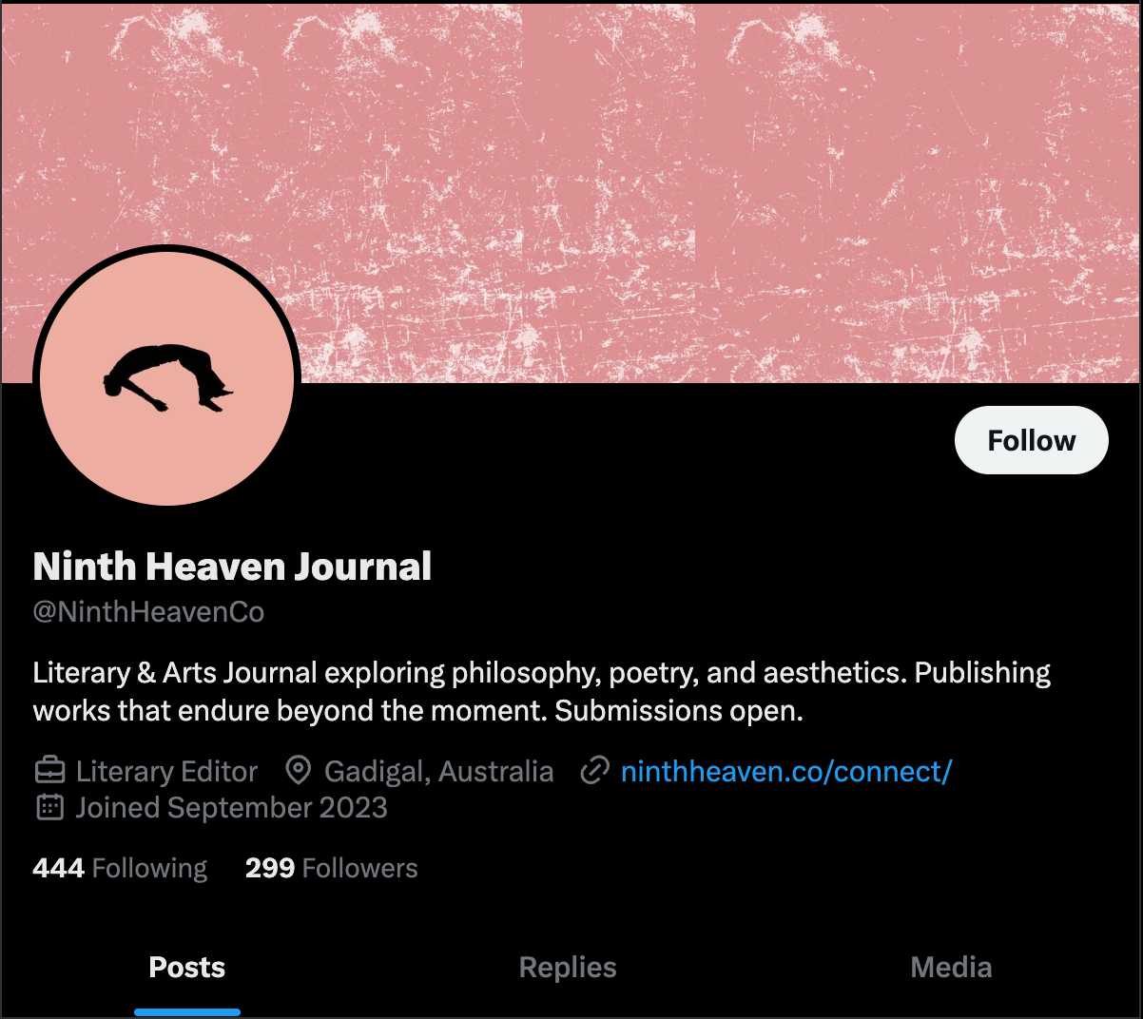
Task: Click the Gadigal, Australia location text
Action: [x=438, y=771]
